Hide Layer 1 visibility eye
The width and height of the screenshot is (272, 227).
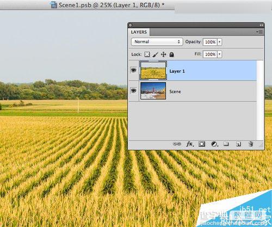pos(134,70)
